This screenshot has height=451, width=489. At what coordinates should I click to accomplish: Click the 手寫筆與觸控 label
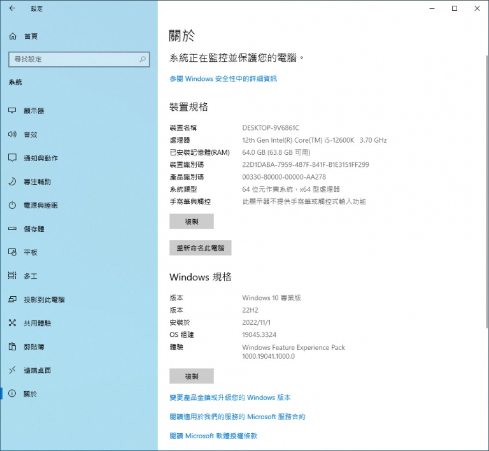tap(190, 201)
